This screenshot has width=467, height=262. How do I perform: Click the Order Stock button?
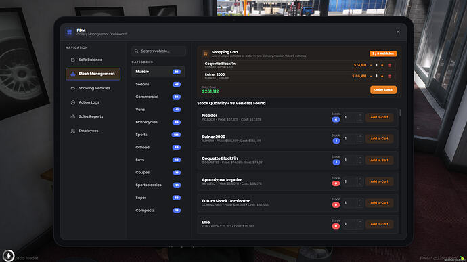click(383, 90)
